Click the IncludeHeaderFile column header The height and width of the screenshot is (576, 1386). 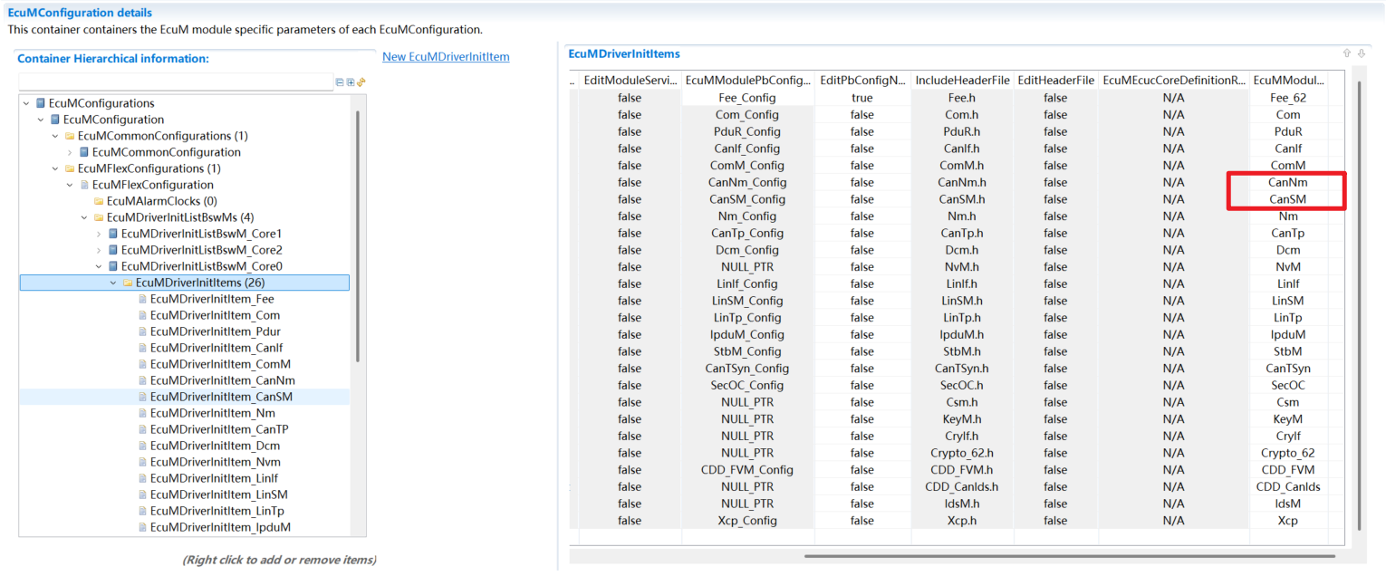[962, 80]
